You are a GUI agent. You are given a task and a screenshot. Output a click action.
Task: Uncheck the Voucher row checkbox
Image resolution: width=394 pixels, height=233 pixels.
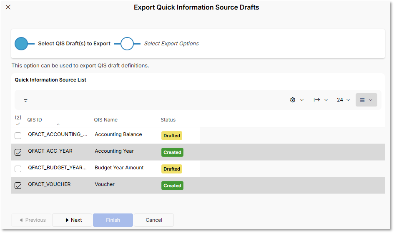pyautogui.click(x=18, y=186)
